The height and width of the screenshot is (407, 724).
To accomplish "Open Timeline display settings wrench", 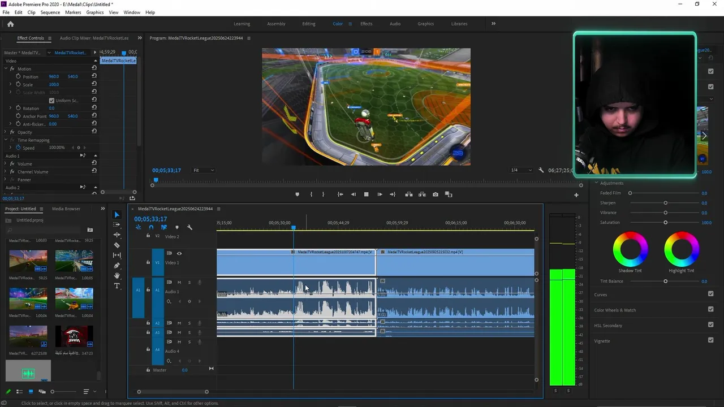I will click(x=189, y=227).
